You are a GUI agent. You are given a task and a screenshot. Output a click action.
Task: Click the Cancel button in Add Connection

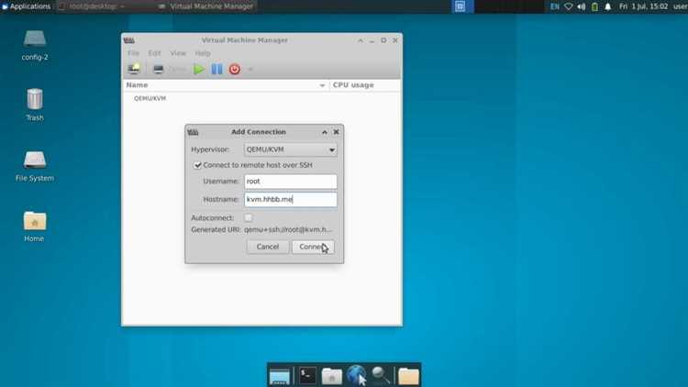coord(268,247)
